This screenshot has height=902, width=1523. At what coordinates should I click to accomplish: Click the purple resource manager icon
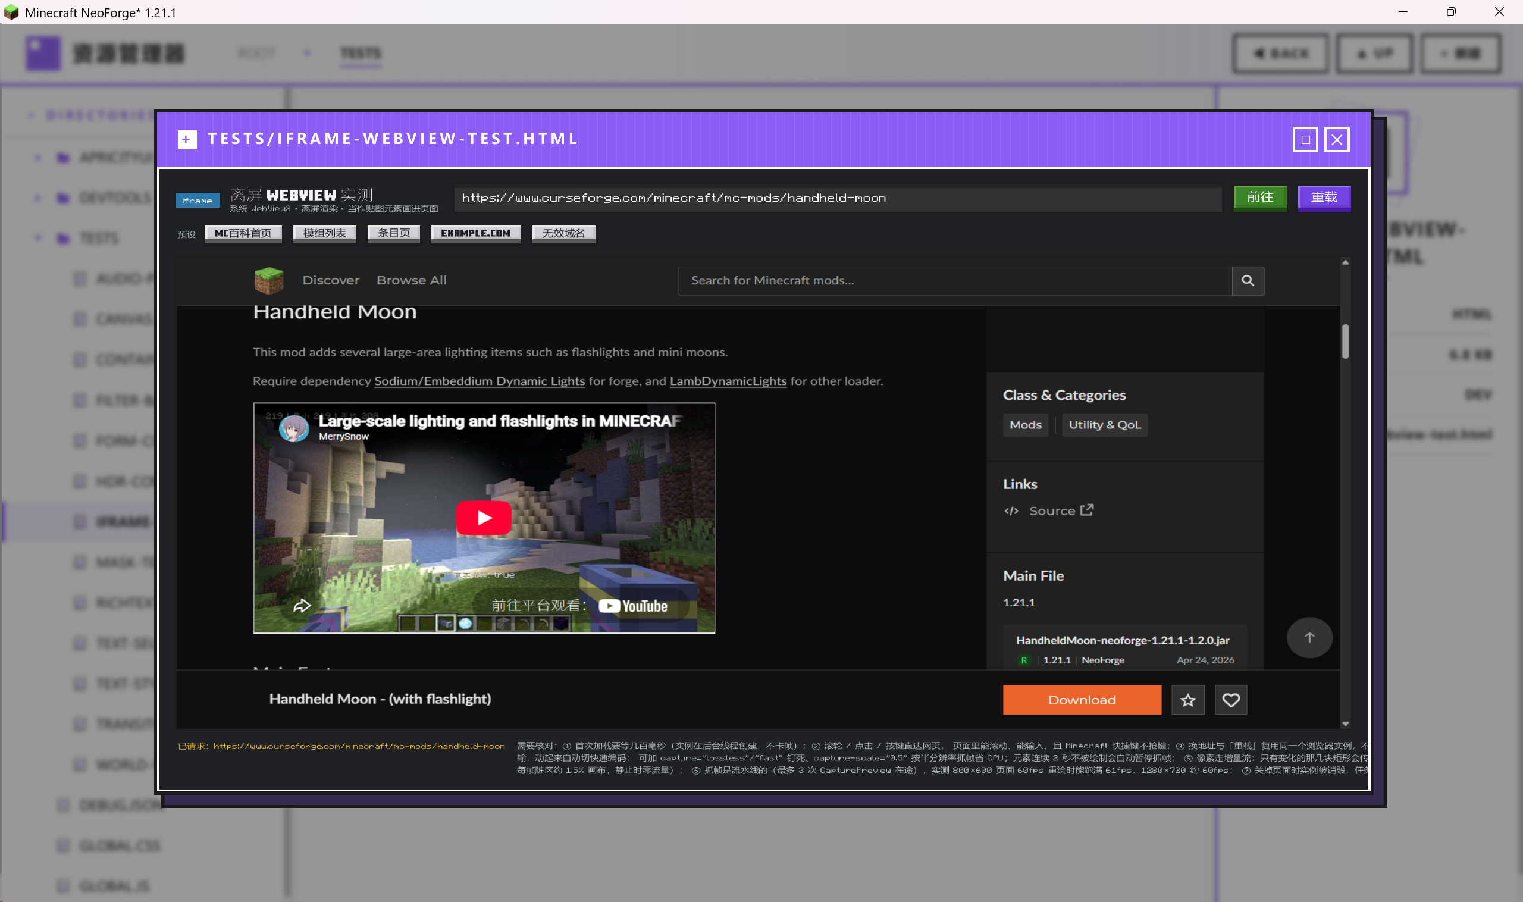pyautogui.click(x=43, y=53)
